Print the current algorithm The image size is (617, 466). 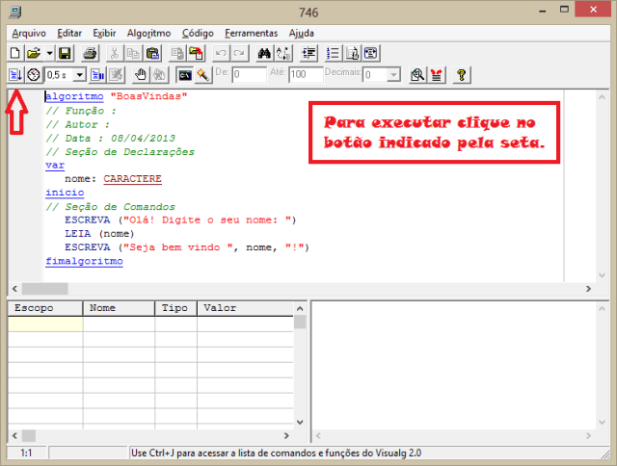(x=90, y=53)
